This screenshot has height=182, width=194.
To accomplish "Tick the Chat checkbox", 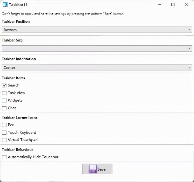I will click(4, 108).
